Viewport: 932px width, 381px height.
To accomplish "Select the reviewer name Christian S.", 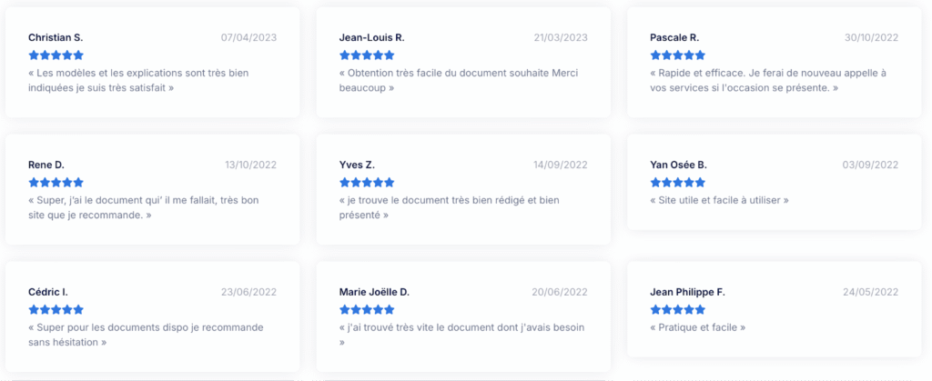I will coord(56,37).
